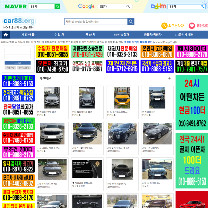The image size is (208, 208).
Task: Click the car88 site search magnifier button
Action: click(x=131, y=21)
